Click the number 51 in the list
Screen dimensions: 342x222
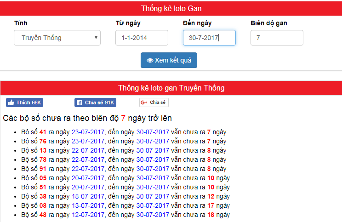[x=43, y=187]
